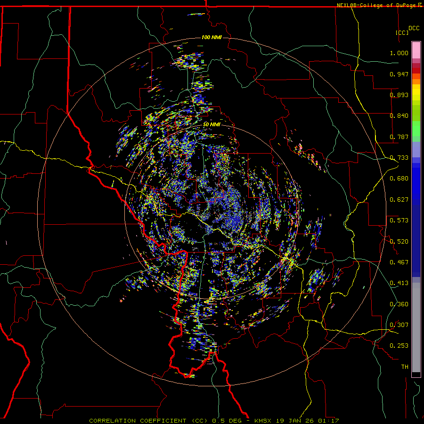Image resolution: width=424 pixels, height=424 pixels.
Task: Click the 0.253 scale value
Action: point(399,346)
